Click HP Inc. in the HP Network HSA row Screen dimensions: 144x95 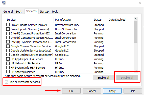point(60,63)
